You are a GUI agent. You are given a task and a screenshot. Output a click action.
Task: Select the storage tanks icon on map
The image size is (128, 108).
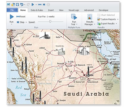(85, 51)
